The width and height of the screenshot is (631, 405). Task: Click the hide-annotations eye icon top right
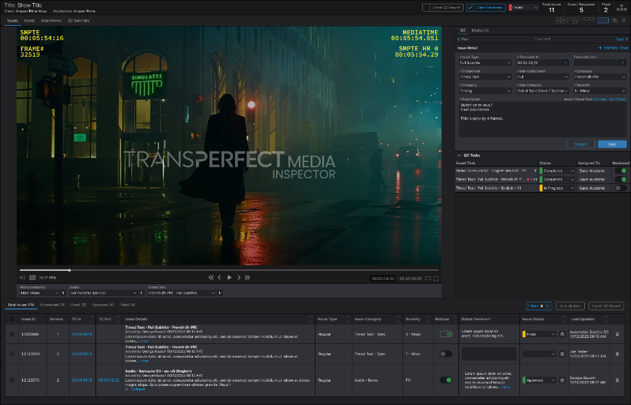point(614,20)
